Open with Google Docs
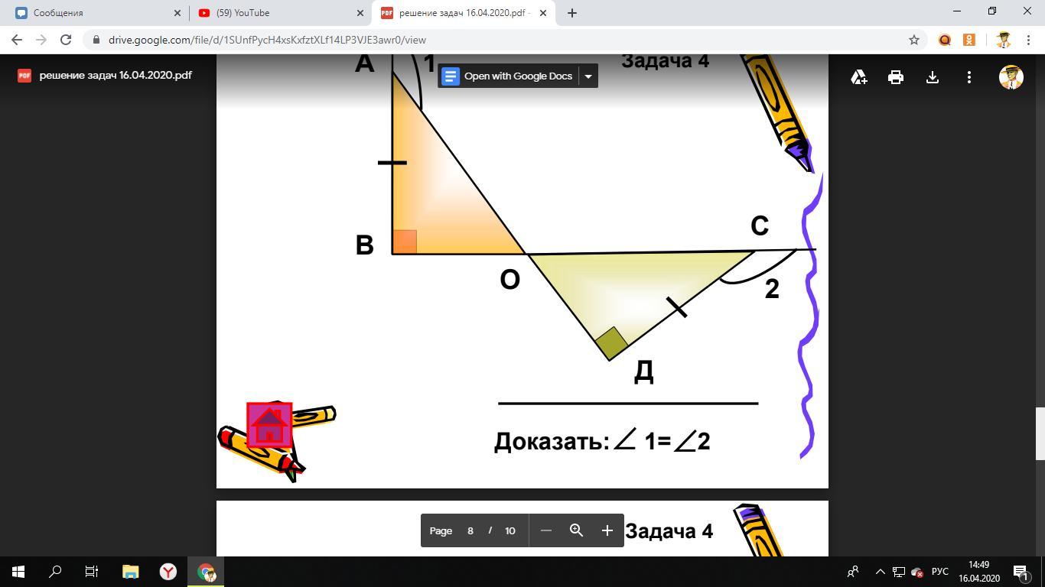This screenshot has width=1045, height=587. (508, 76)
